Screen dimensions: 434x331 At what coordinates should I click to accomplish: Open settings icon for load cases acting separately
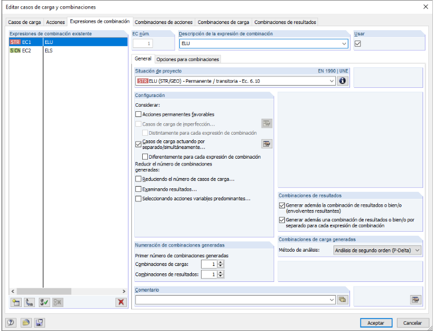267,144
